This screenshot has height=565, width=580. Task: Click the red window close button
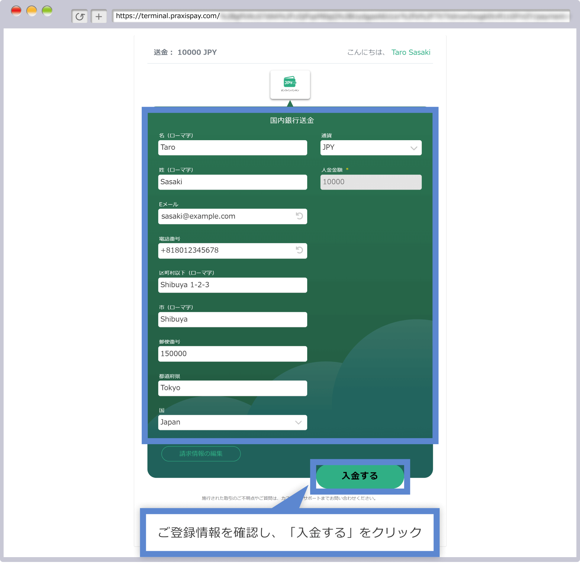click(x=16, y=11)
